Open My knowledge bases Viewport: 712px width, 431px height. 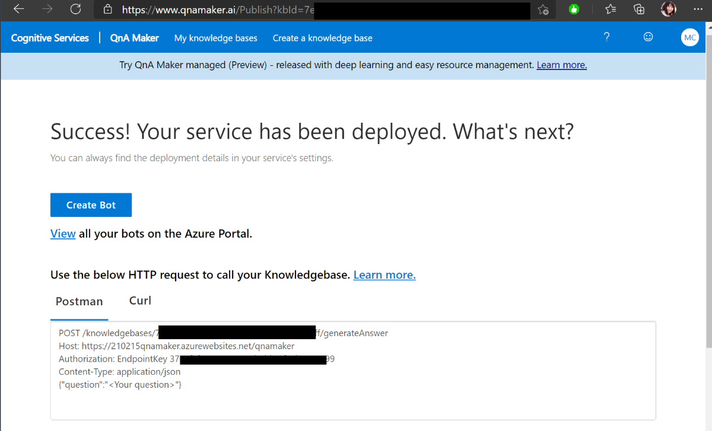pos(215,38)
